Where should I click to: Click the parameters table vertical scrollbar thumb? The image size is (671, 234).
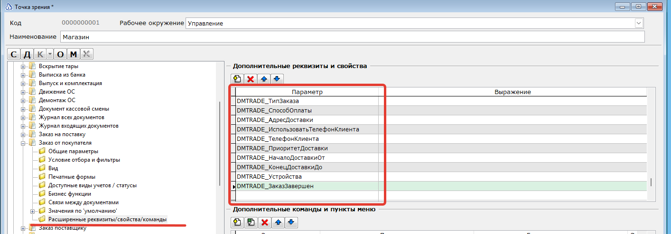tap(651, 182)
